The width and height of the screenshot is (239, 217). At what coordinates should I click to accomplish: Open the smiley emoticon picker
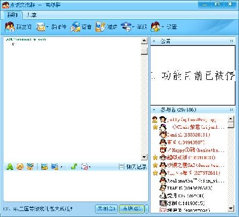pos(20,166)
